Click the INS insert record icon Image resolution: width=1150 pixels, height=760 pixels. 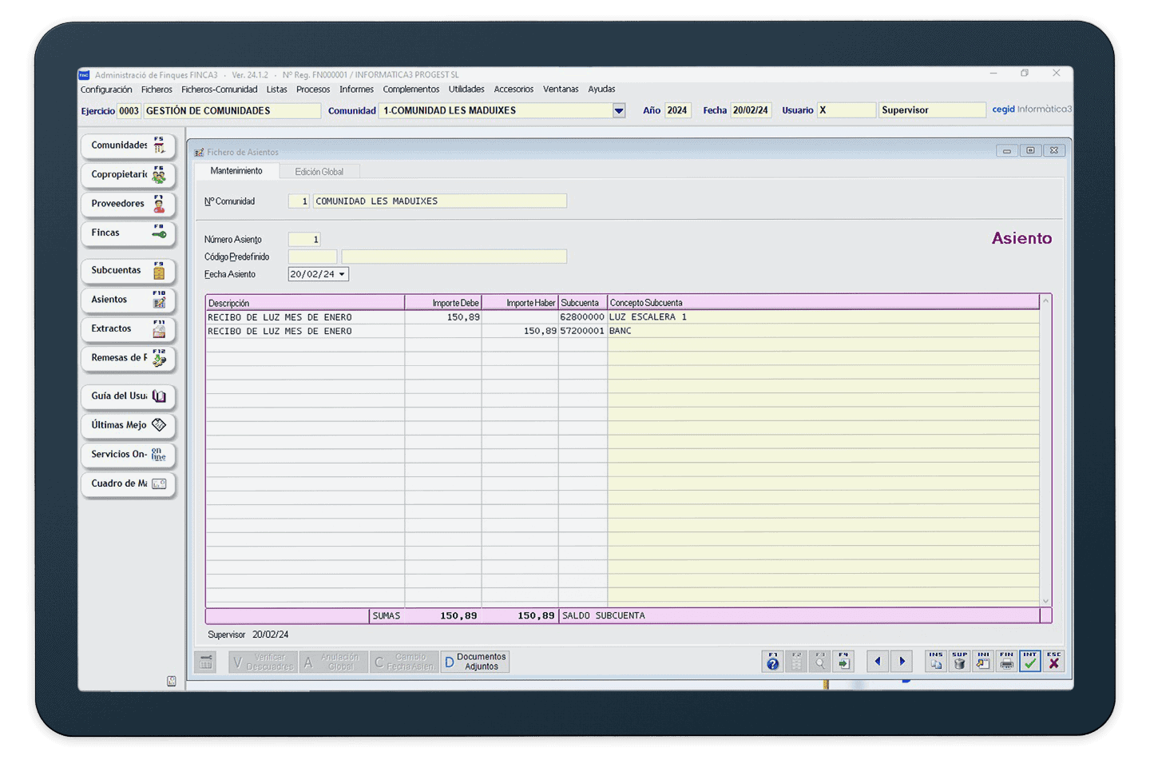coord(936,661)
